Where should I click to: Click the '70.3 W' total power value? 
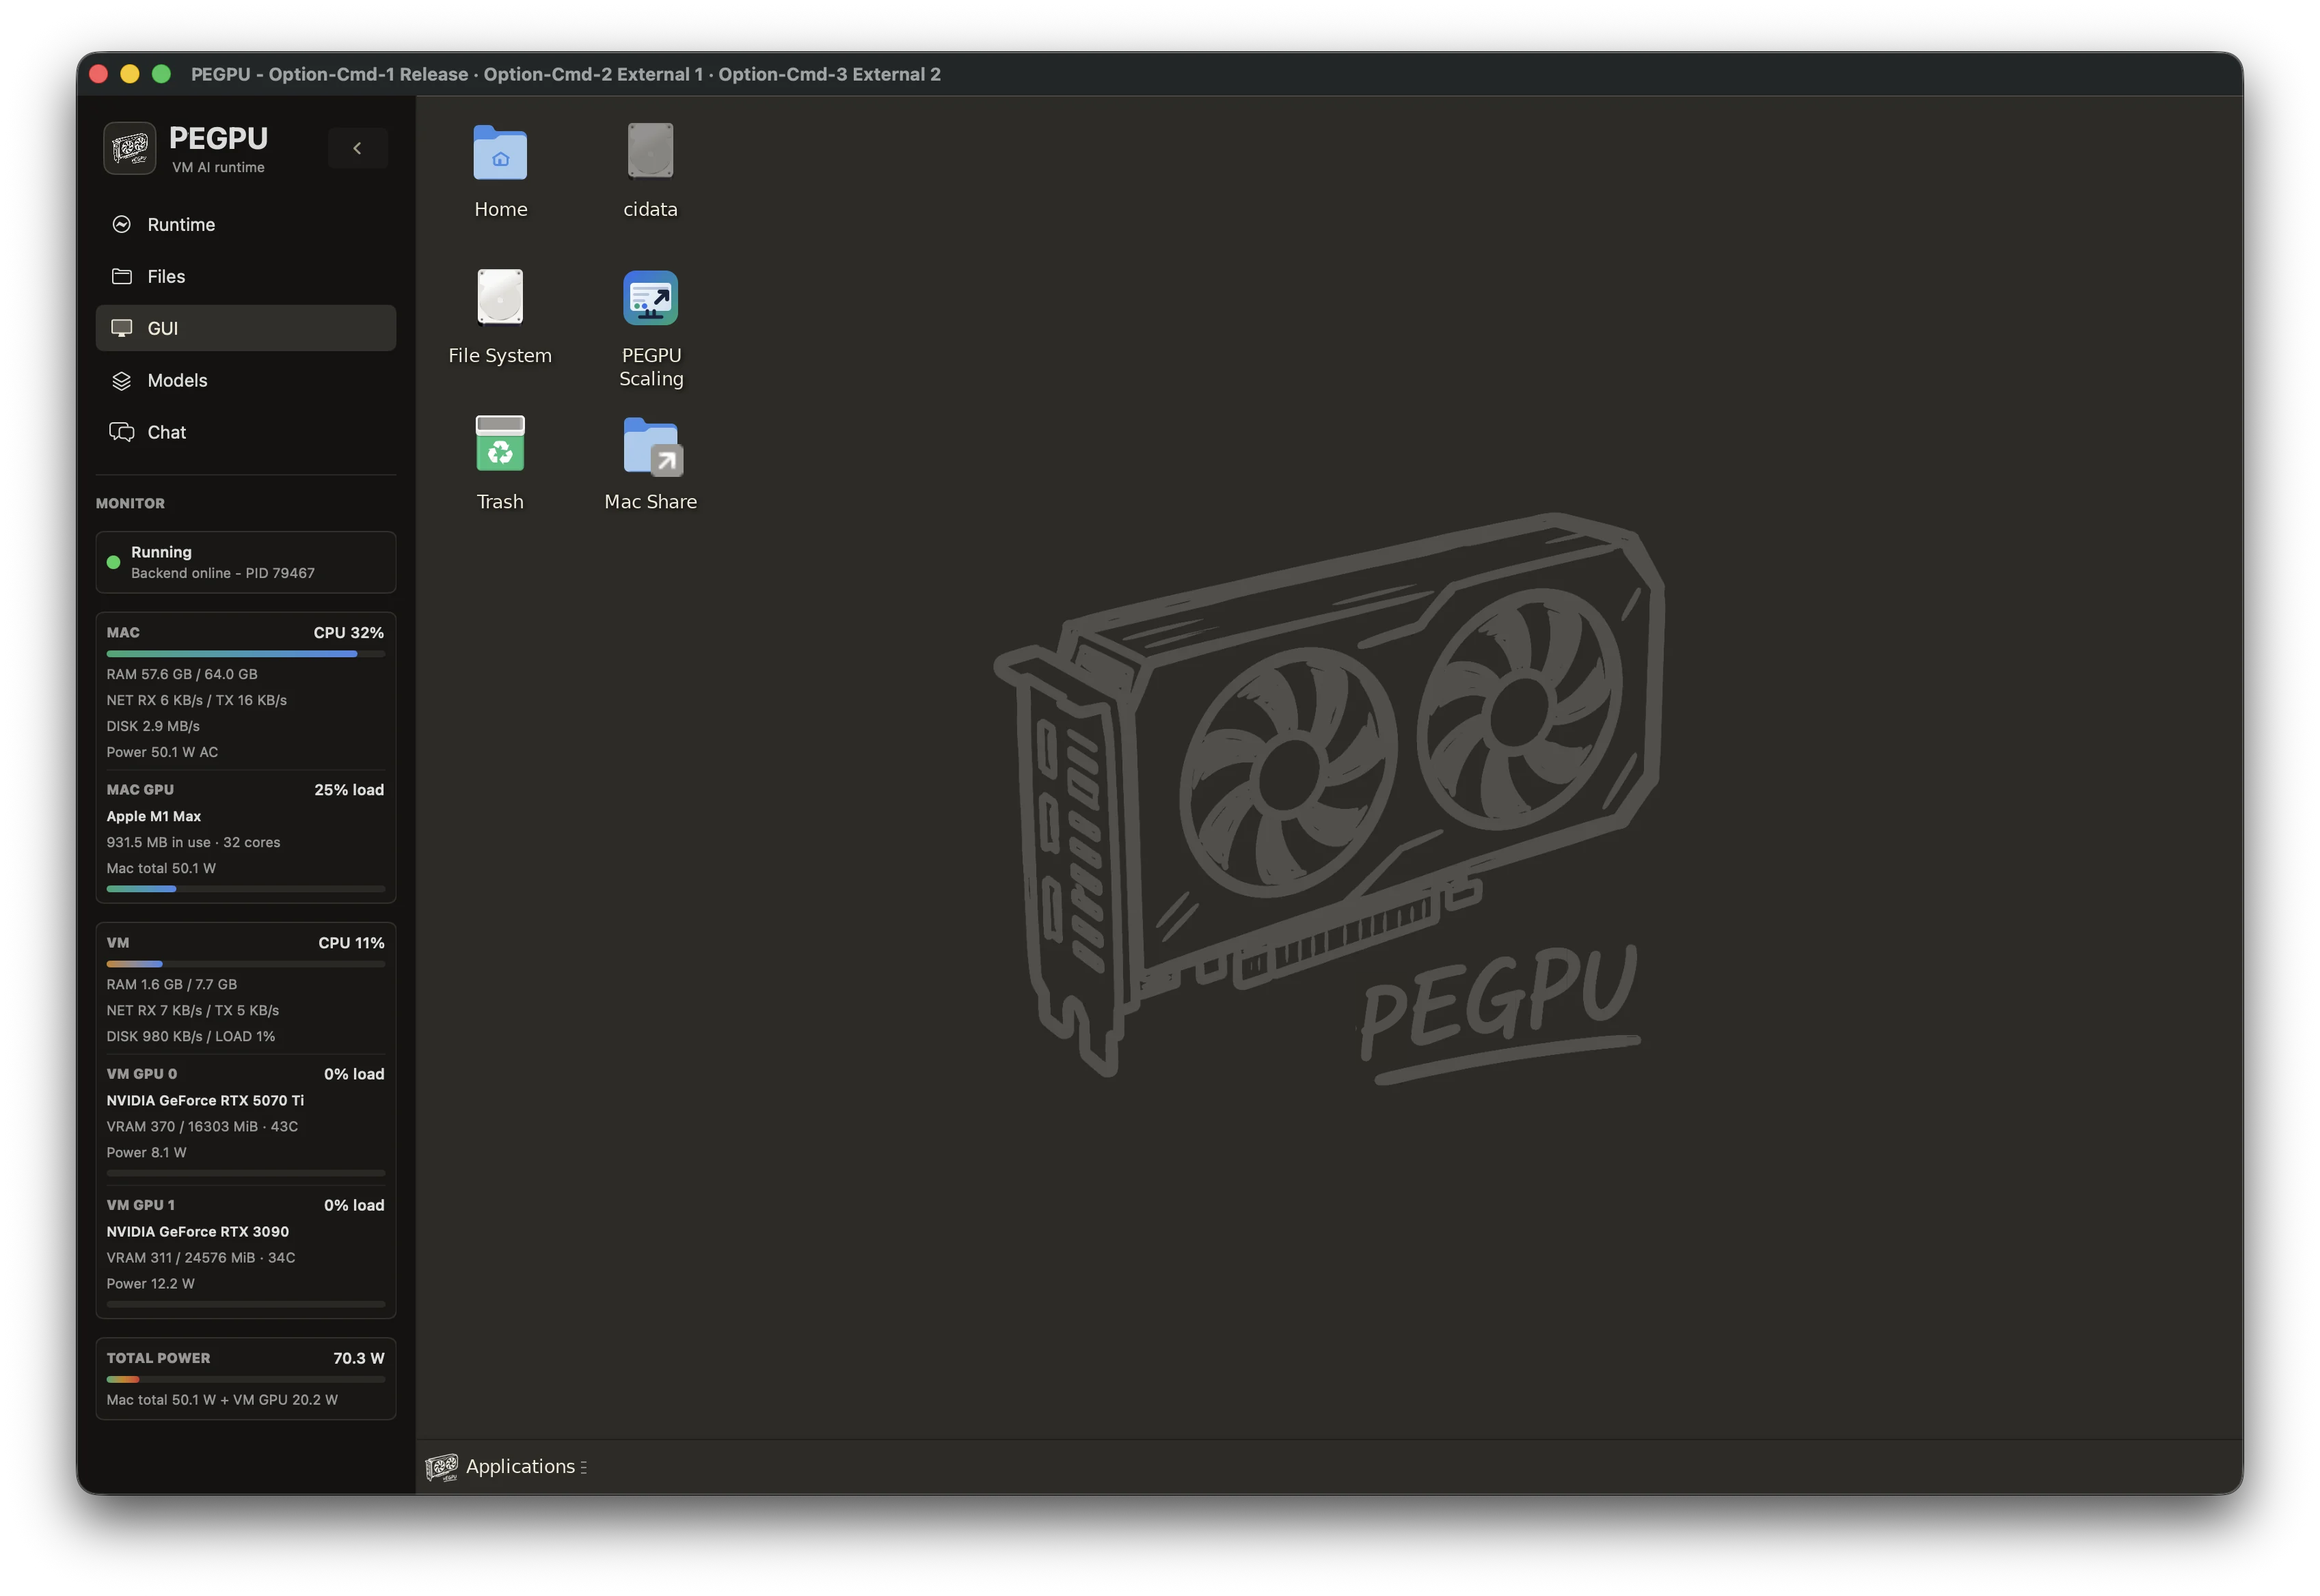point(359,1358)
